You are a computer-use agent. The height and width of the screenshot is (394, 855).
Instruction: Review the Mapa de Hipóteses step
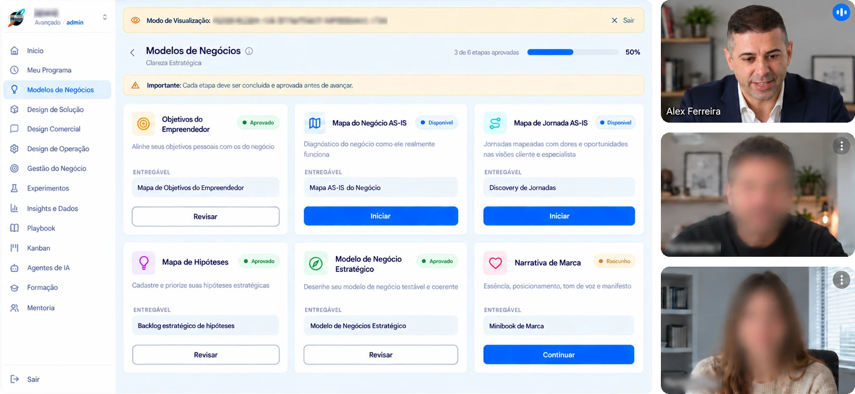pos(206,355)
